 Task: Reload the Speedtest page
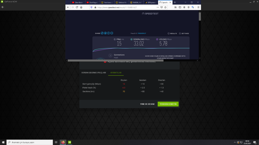coord(77,7)
